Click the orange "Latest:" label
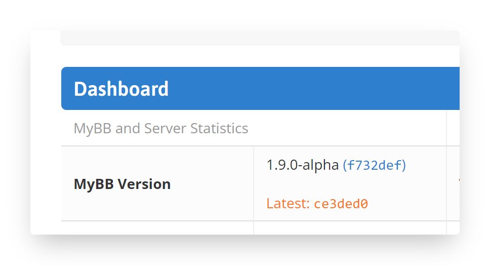 [x=288, y=204]
